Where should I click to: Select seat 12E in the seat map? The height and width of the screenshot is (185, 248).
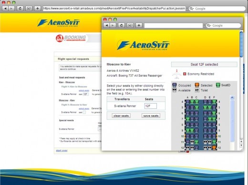(210, 148)
